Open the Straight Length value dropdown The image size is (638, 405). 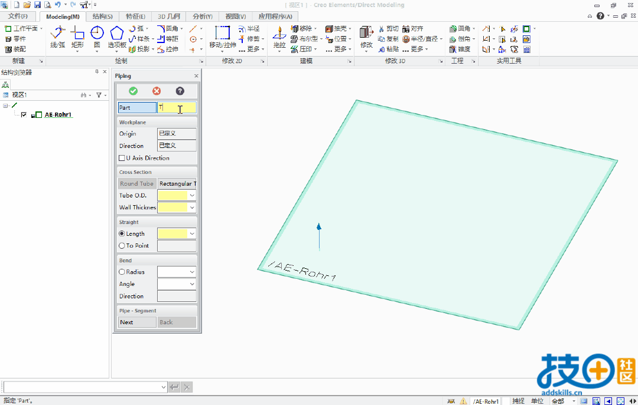pyautogui.click(x=192, y=233)
